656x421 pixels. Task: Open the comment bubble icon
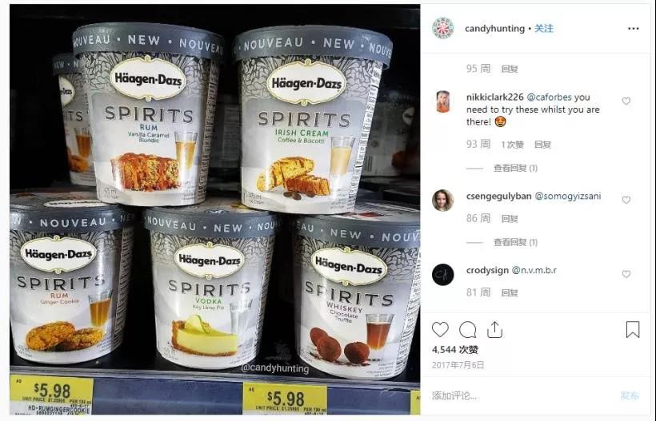tap(467, 330)
